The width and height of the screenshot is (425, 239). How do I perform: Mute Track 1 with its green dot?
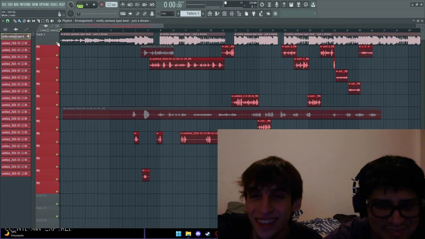coord(57,43)
